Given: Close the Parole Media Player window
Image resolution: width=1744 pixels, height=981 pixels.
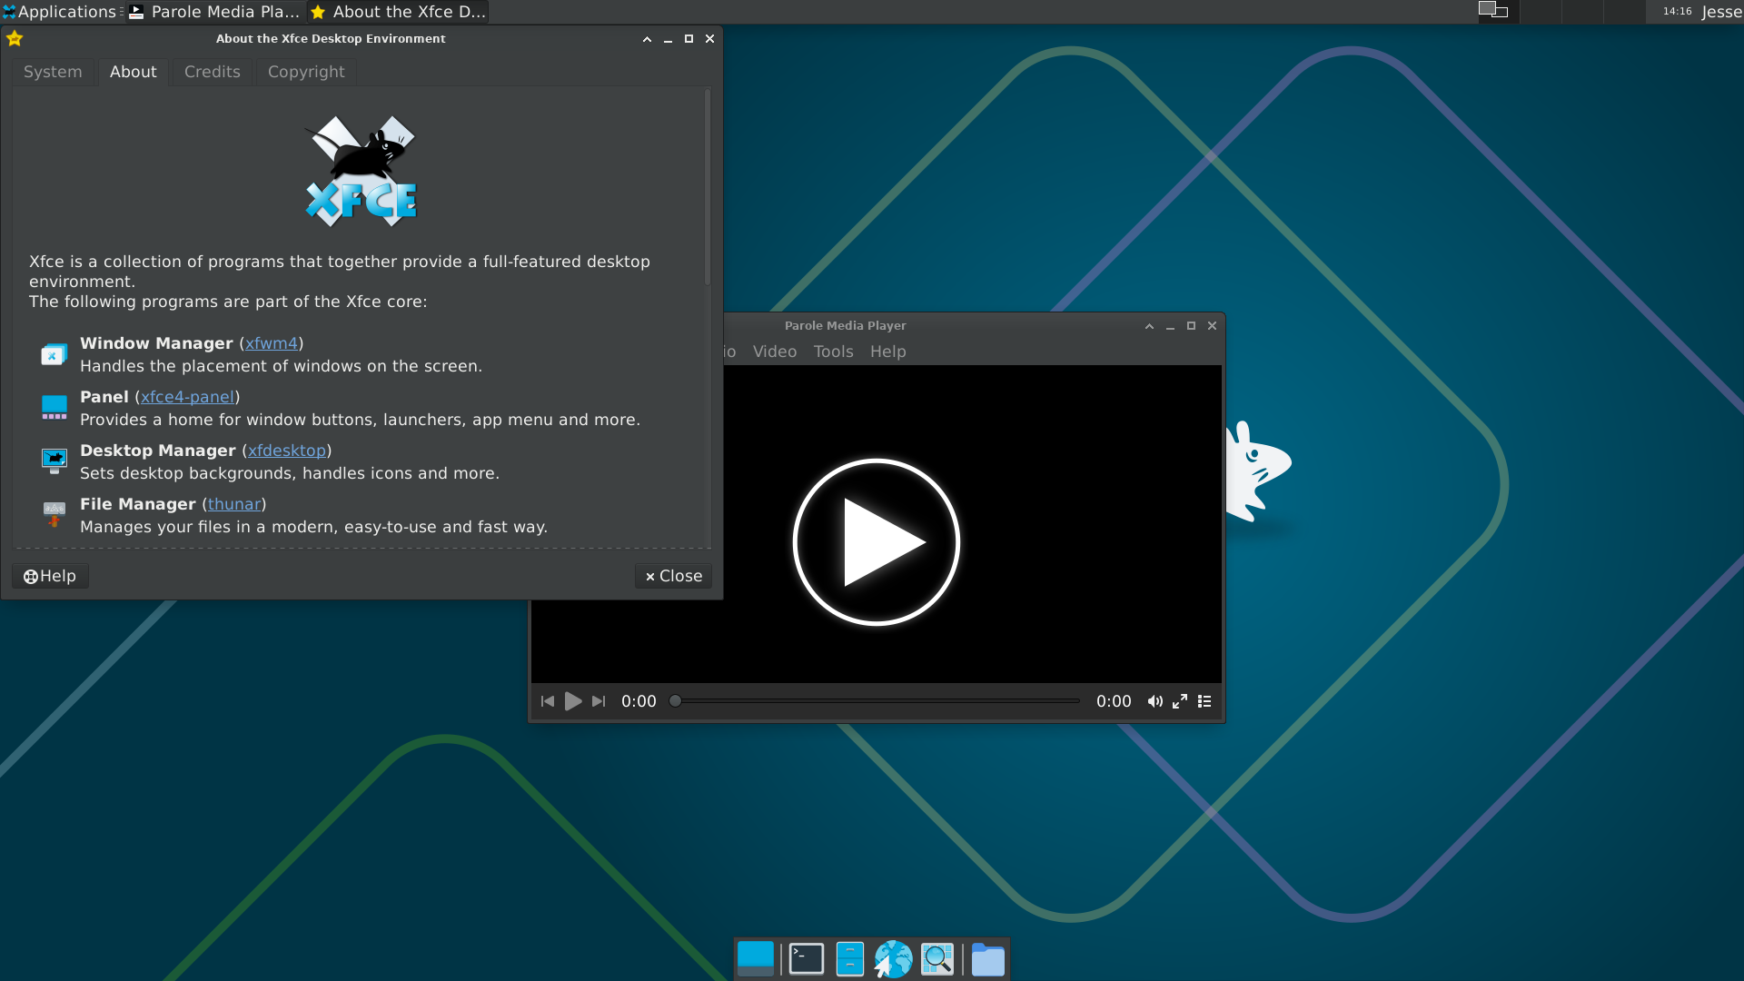Looking at the screenshot, I should (x=1212, y=326).
